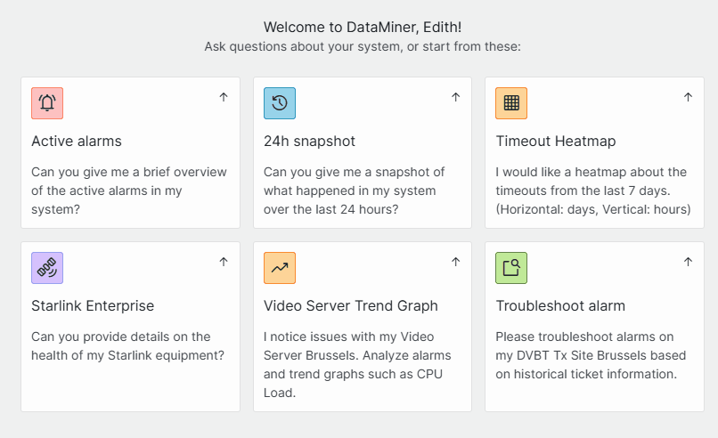Image resolution: width=718 pixels, height=438 pixels.
Task: Send the Timeout Heatmap prompt arrow
Action: (688, 97)
